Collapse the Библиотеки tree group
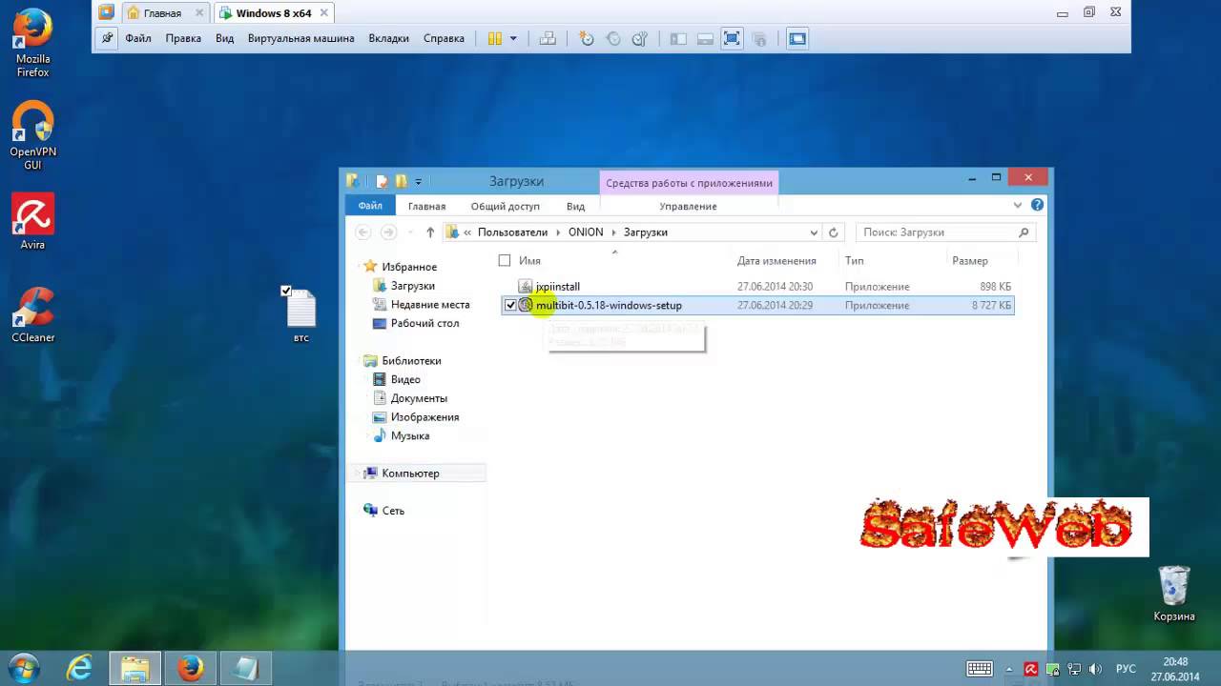This screenshot has width=1221, height=686. pyautogui.click(x=359, y=361)
